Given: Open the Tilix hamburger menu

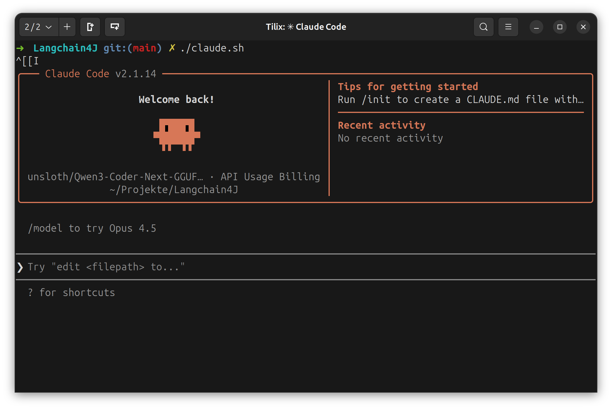Looking at the screenshot, I should pyautogui.click(x=508, y=27).
